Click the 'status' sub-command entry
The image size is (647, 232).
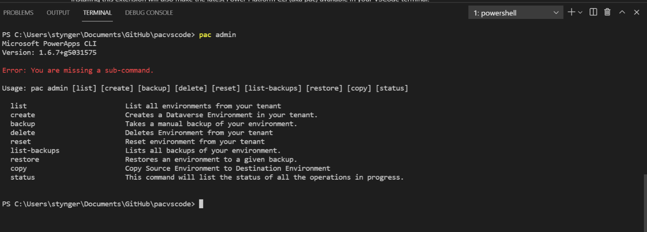click(x=23, y=177)
